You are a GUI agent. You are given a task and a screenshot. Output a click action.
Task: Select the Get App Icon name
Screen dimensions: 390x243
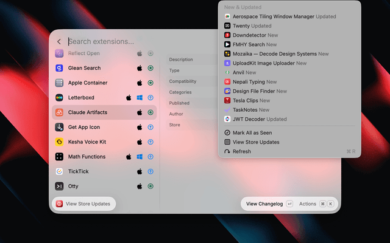[x=84, y=127]
